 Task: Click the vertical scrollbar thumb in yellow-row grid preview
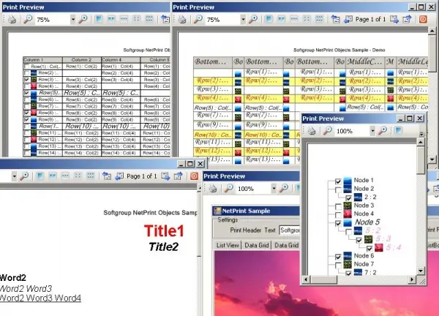click(432, 52)
